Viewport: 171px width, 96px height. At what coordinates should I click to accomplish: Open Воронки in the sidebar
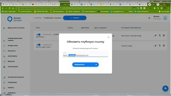point(11,61)
